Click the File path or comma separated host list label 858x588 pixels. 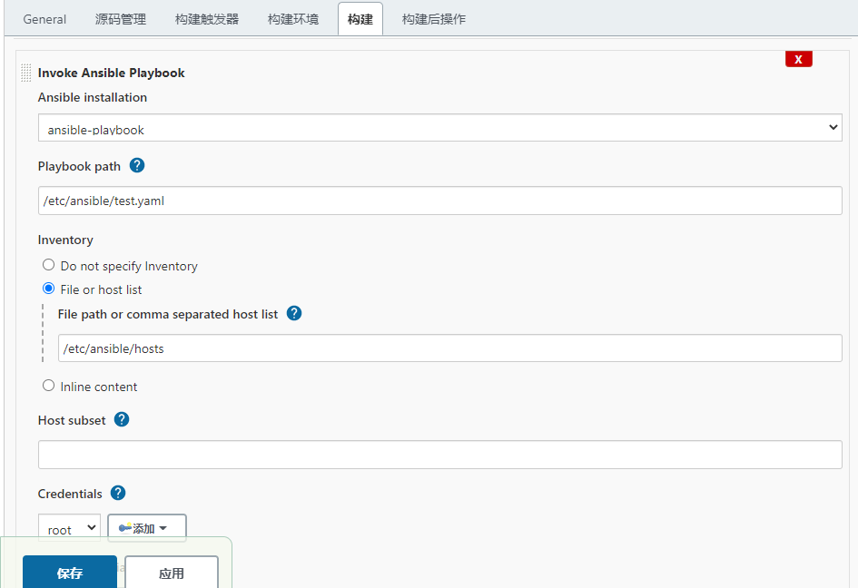(x=167, y=314)
